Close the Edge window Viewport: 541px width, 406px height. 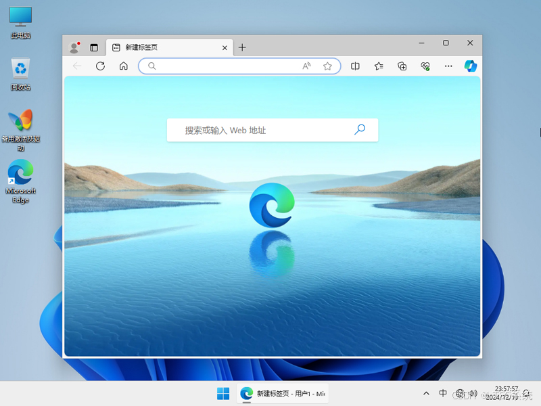click(470, 43)
